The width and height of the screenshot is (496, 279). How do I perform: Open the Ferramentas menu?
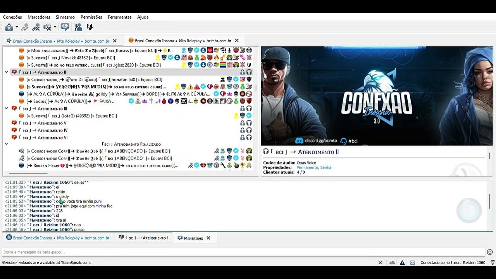point(119,17)
